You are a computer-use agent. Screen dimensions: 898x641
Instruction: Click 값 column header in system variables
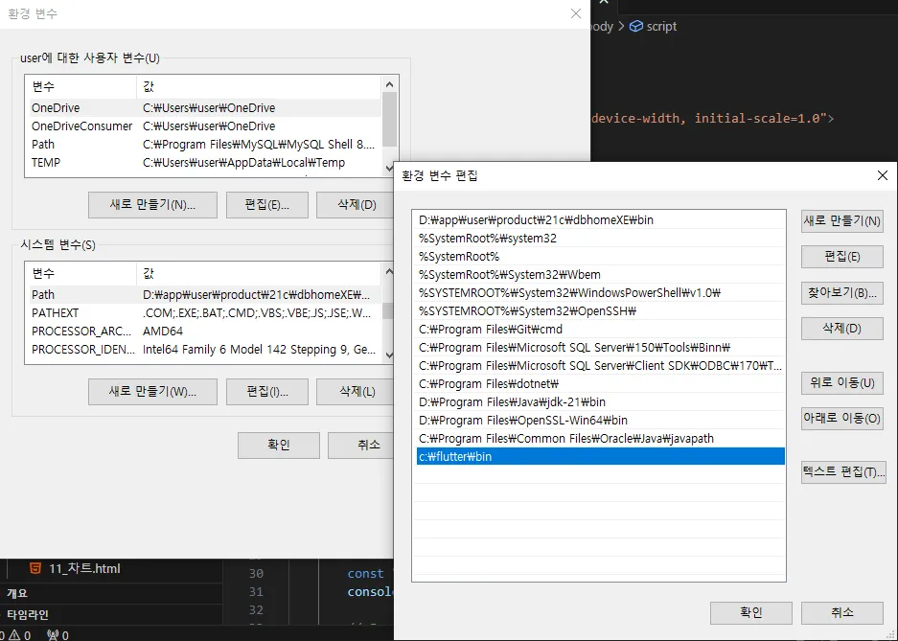259,274
